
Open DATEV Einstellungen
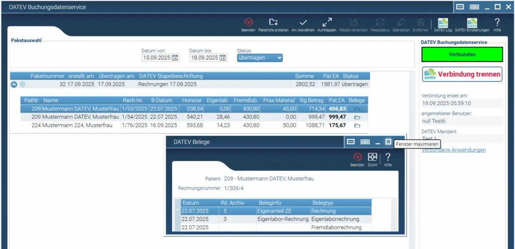pyautogui.click(x=472, y=24)
